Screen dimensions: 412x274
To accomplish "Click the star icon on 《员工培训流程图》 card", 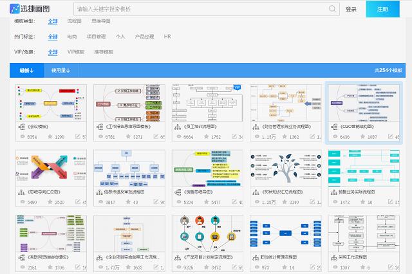I will 206,136.
